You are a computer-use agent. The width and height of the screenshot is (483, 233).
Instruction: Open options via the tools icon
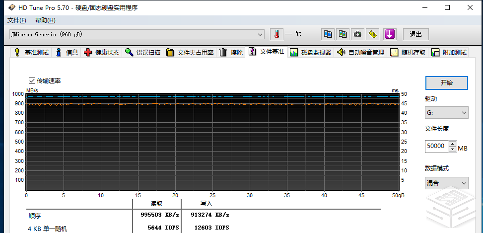click(373, 34)
